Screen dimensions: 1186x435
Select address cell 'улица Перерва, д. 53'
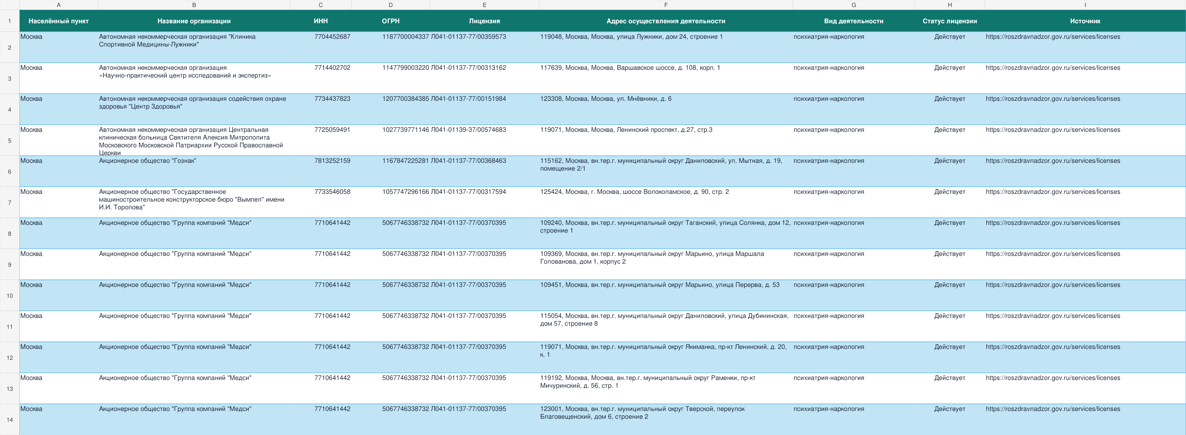pos(666,296)
